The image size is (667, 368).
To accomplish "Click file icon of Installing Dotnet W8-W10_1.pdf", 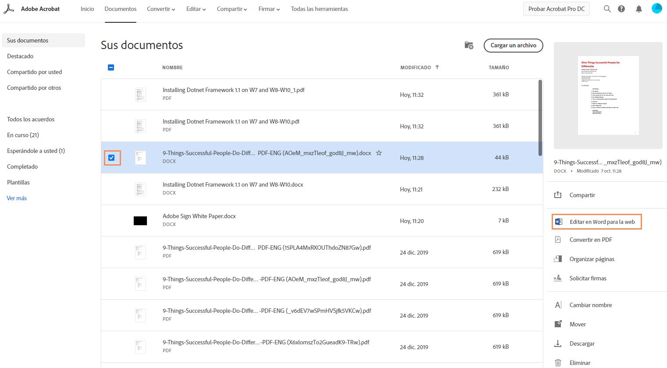I will pyautogui.click(x=140, y=95).
